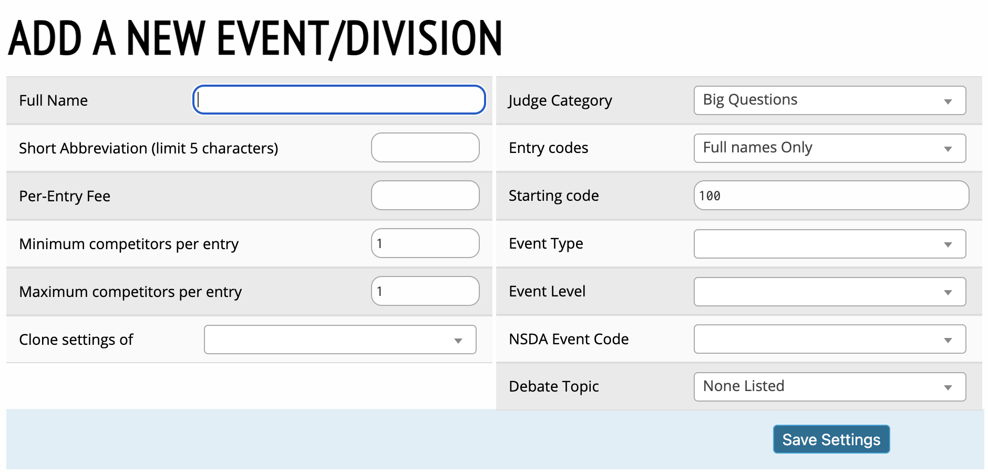Viewport: 988px width, 472px height.
Task: Select the Maximum competitors per entry field
Action: click(x=425, y=291)
